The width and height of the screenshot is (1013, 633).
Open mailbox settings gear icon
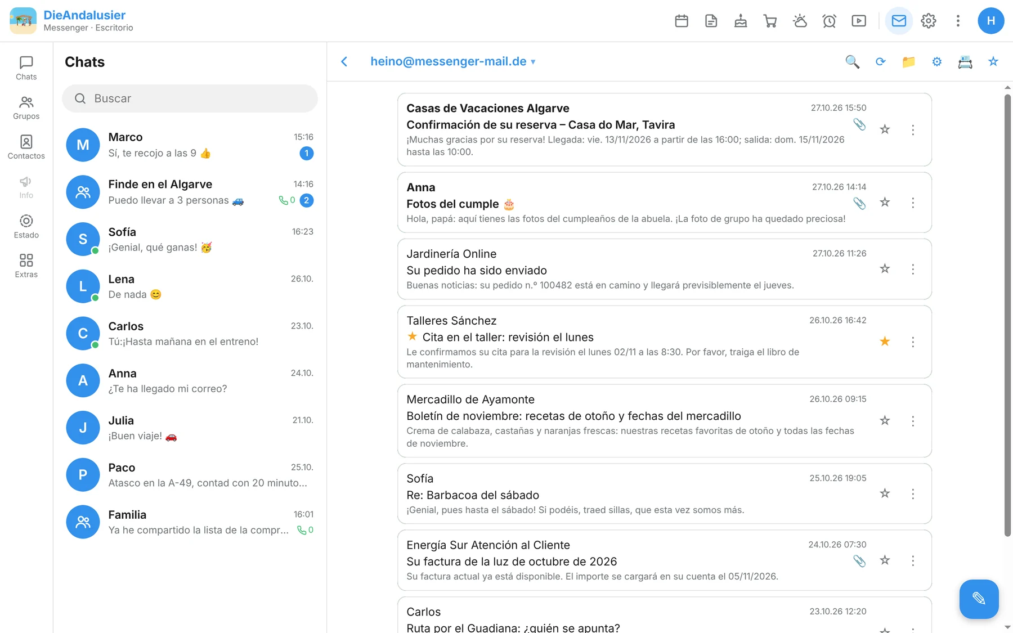pos(937,62)
